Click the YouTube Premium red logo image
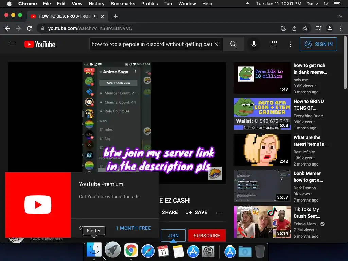 point(38,205)
